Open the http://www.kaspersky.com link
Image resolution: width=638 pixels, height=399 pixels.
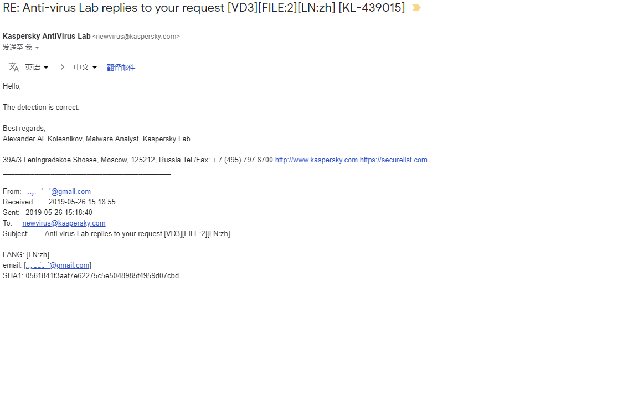click(x=316, y=160)
